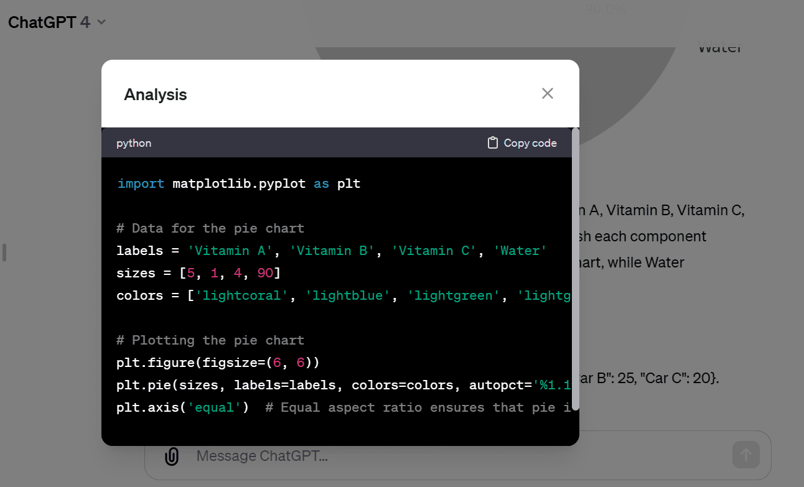
Task: Copy the python code
Action: (522, 143)
